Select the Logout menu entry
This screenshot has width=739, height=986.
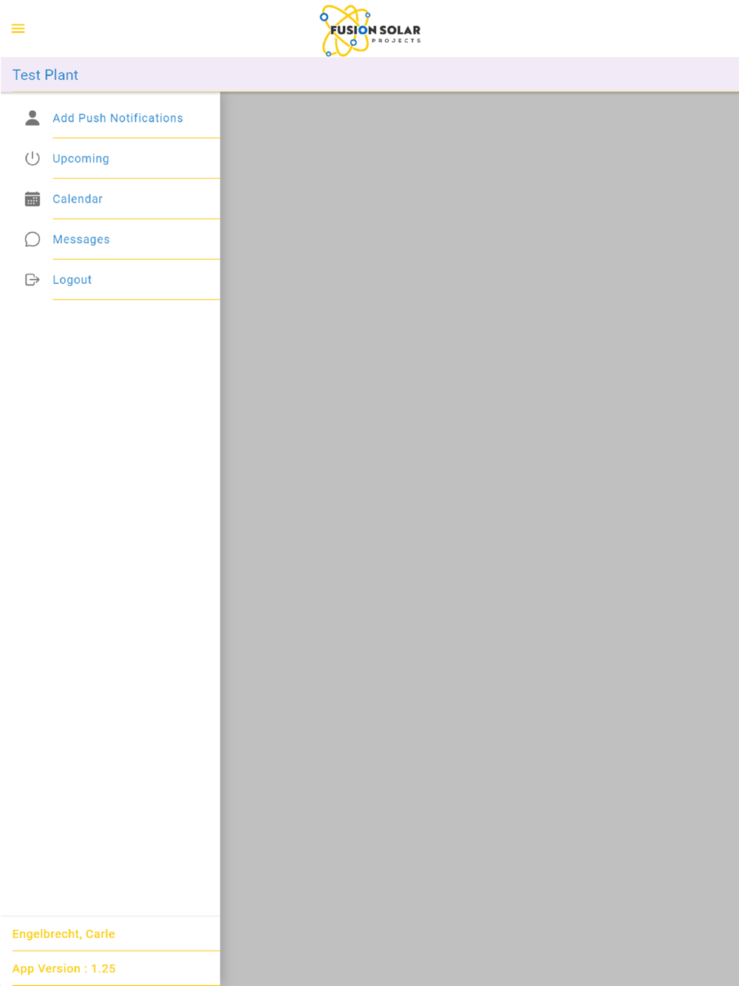[110, 279]
